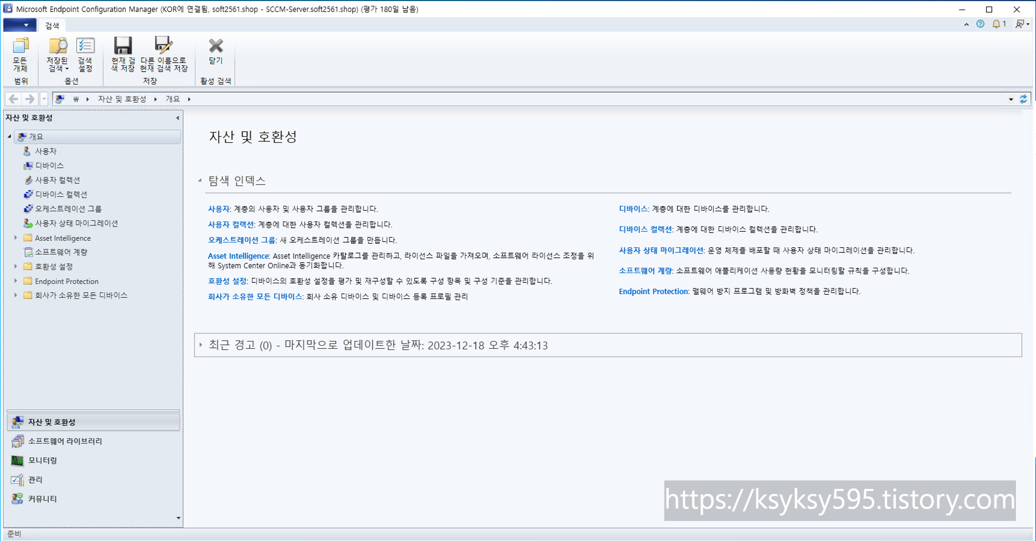Collapse the 탐색 인덱스 section
Image resolution: width=1036 pixels, height=541 pixels.
(x=200, y=180)
